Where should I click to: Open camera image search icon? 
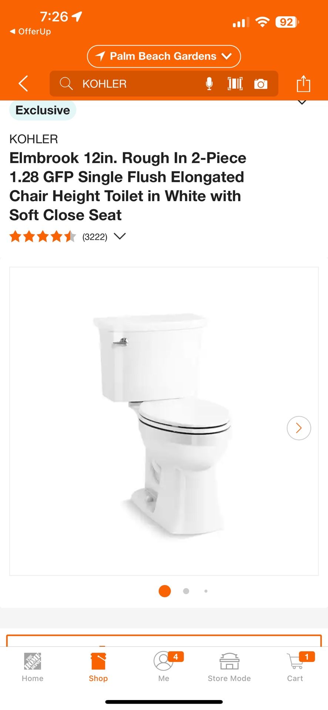(x=261, y=84)
